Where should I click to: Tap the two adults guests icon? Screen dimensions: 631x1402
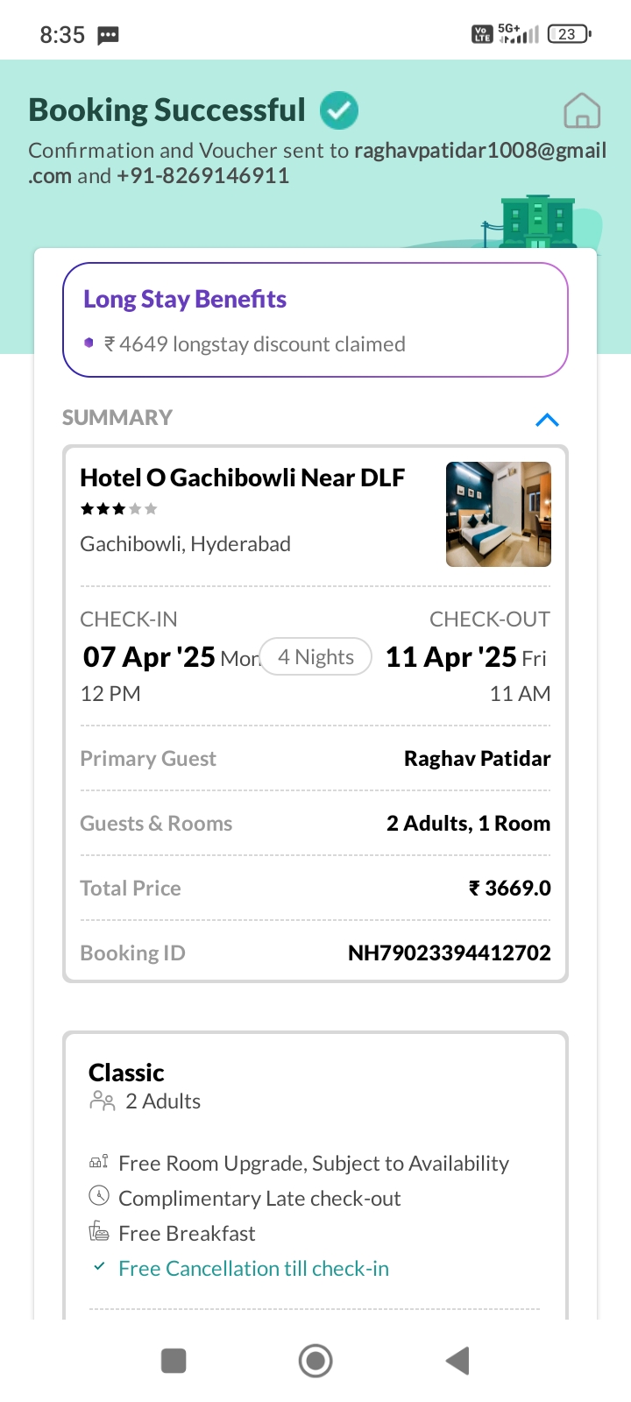point(103,1101)
